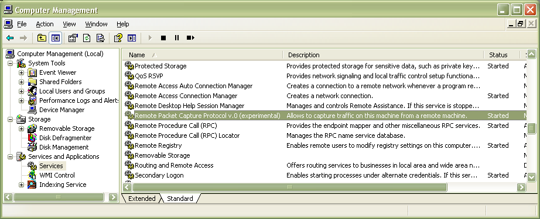This screenshot has width=540, height=219.
Task: Click the Refresh toolbar icon
Action: point(87,38)
